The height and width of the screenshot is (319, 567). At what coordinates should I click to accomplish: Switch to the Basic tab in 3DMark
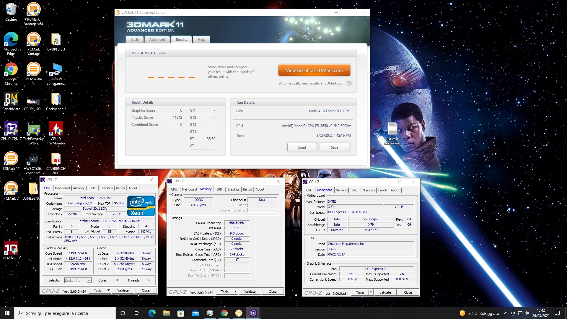pyautogui.click(x=135, y=40)
